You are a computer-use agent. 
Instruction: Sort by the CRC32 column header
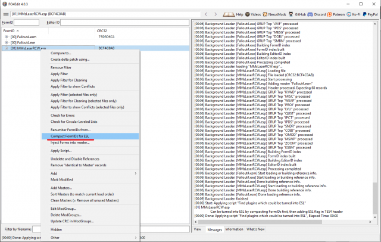click(102, 30)
